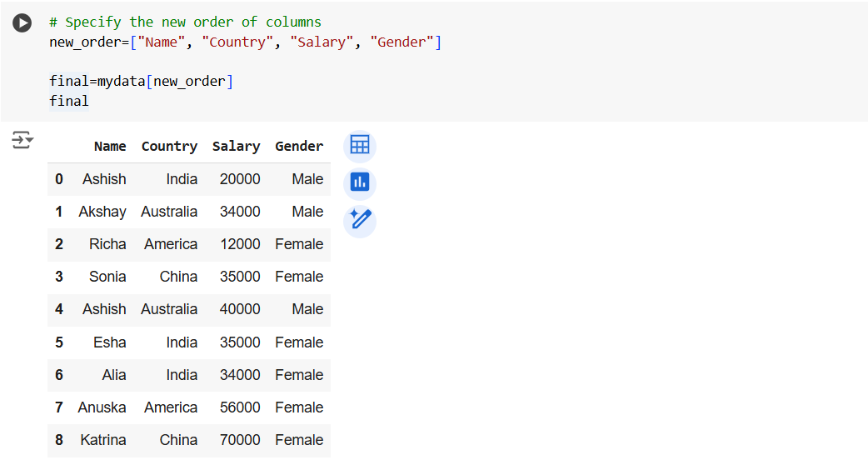Click the final=mydata[new_order] code line
The width and height of the screenshot is (868, 460).
pos(141,82)
